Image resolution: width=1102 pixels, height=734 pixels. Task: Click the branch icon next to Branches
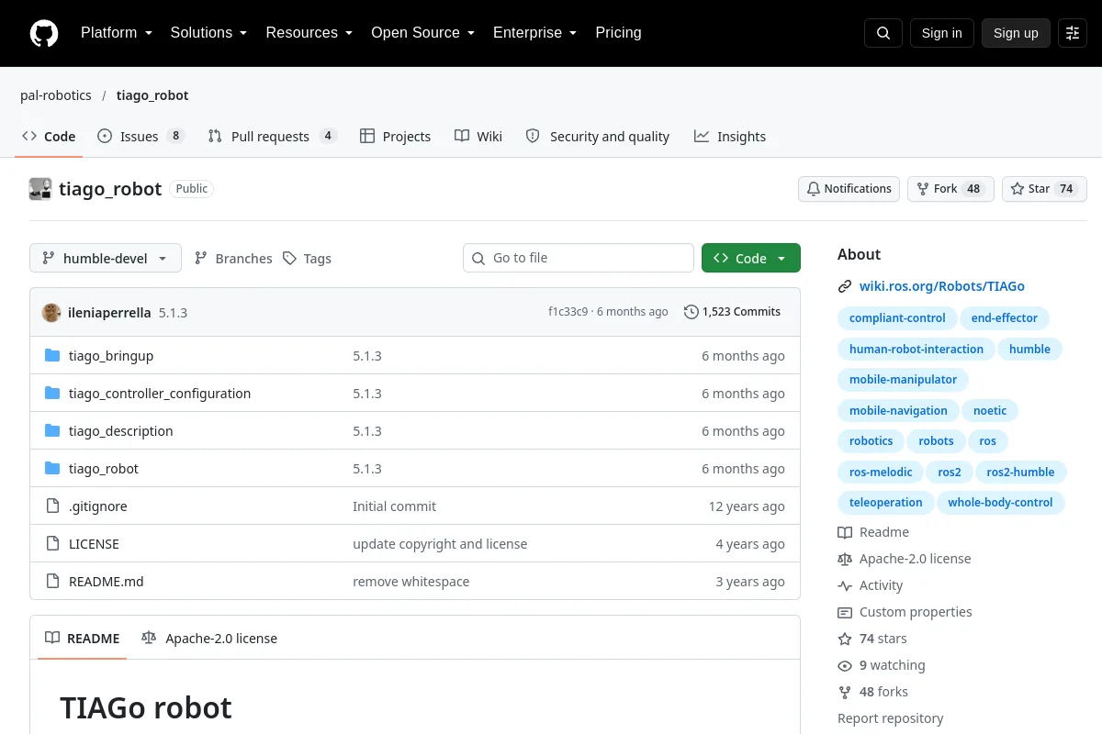[201, 259]
